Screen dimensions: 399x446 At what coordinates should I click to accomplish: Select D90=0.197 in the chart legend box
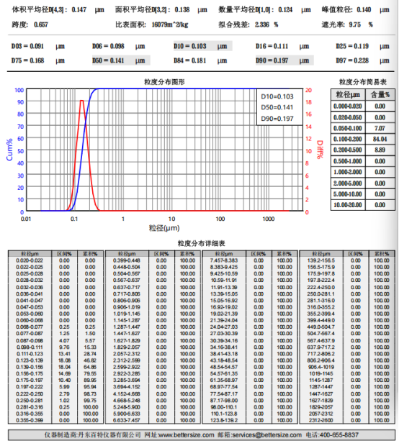pos(277,119)
